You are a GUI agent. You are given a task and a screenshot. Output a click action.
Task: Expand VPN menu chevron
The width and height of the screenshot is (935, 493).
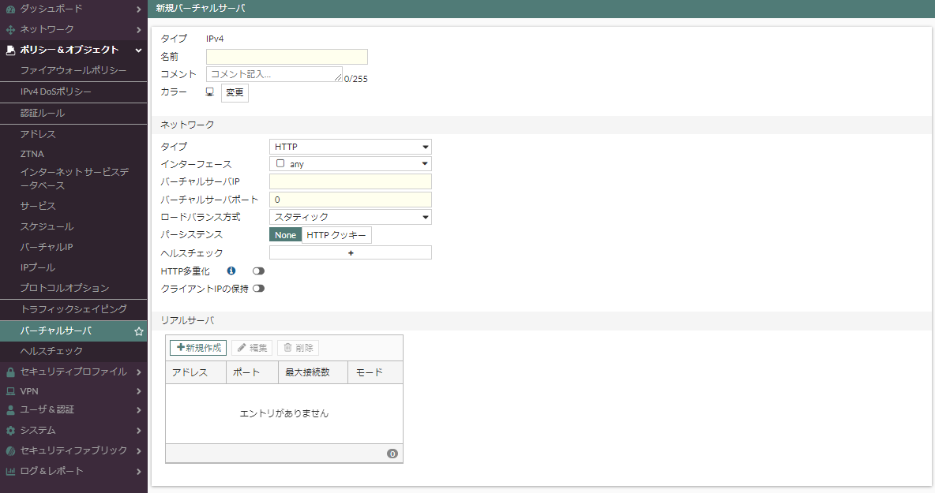coord(139,392)
